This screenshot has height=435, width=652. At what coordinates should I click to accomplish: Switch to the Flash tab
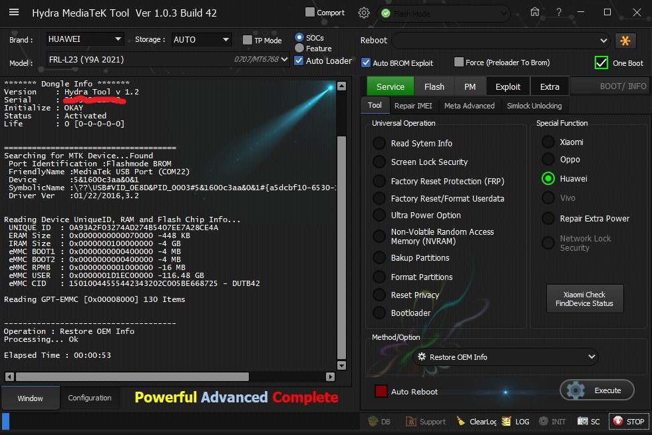click(434, 86)
